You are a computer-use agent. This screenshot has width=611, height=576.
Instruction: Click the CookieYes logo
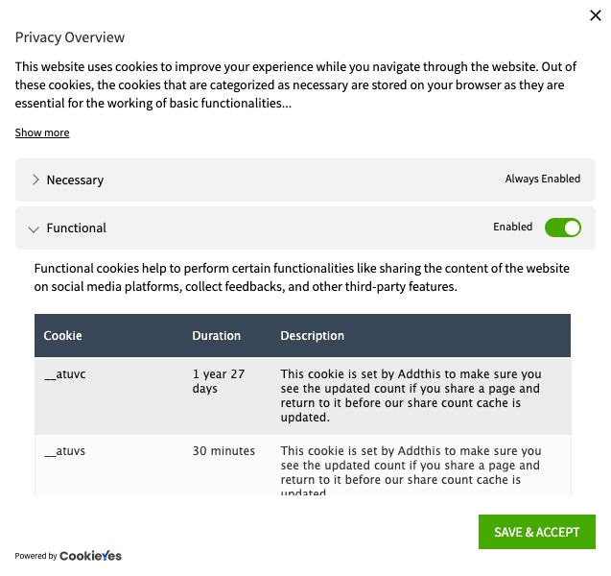pyautogui.click(x=90, y=556)
